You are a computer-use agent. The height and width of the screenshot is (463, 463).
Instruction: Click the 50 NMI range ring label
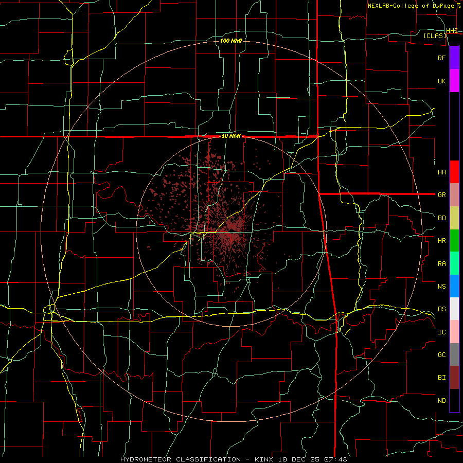[x=231, y=136]
